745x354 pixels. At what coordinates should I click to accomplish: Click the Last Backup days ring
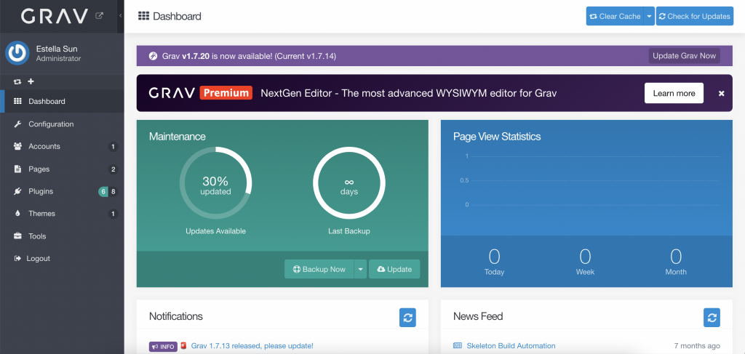(348, 182)
